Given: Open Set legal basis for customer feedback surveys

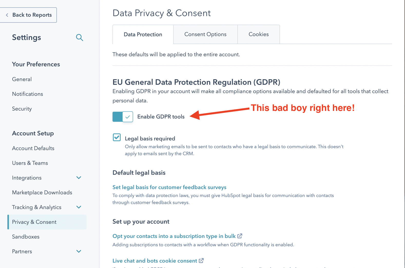Looking at the screenshot, I should click(x=169, y=187).
